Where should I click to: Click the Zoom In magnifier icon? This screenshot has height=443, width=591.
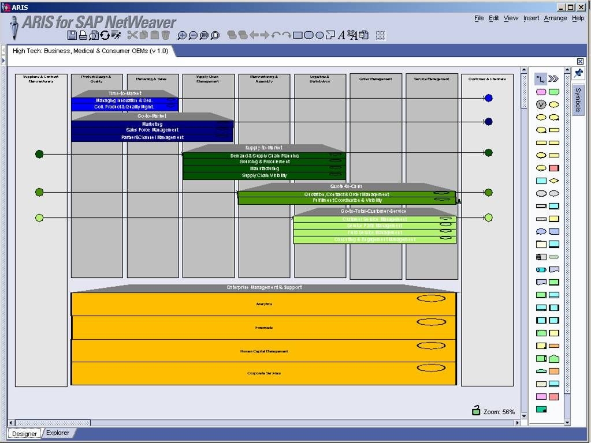(182, 35)
